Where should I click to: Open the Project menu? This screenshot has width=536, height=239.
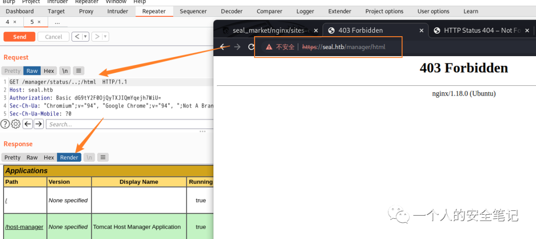pos(31,1)
